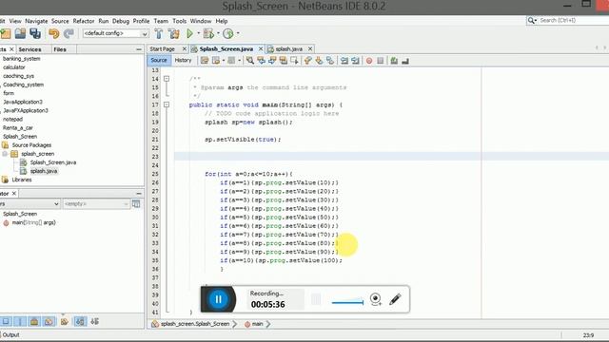Minimize the Projects panel
609x342 pixels.
pos(139,49)
